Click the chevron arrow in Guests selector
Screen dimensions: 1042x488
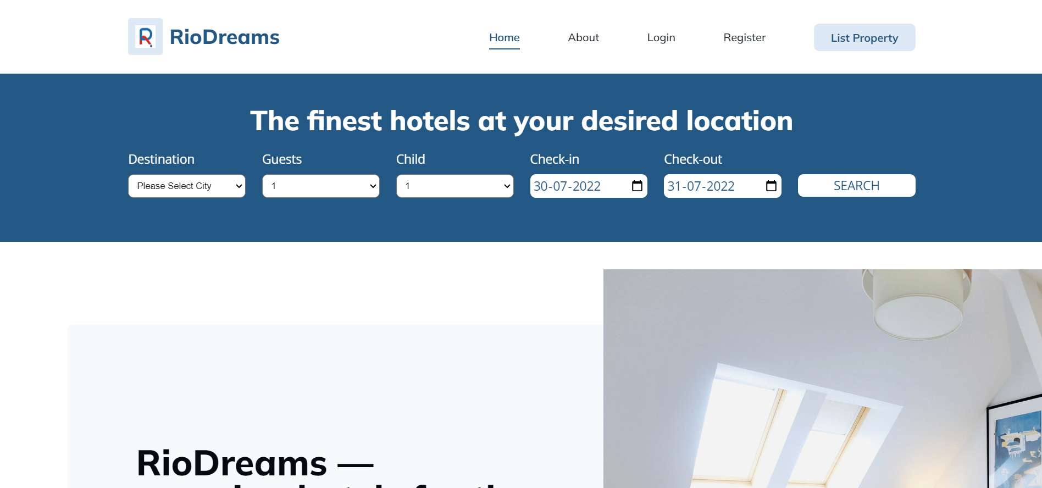373,186
